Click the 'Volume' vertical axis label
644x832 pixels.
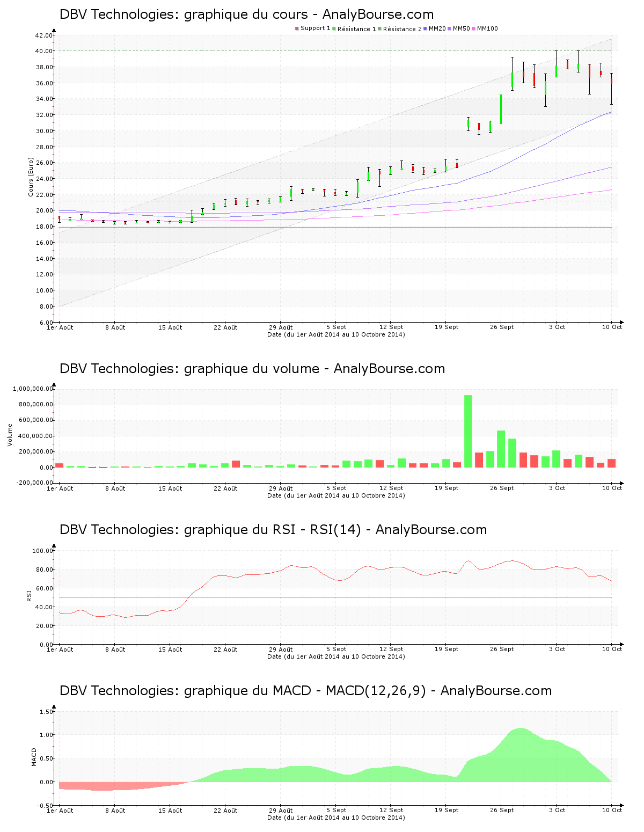pyautogui.click(x=10, y=435)
